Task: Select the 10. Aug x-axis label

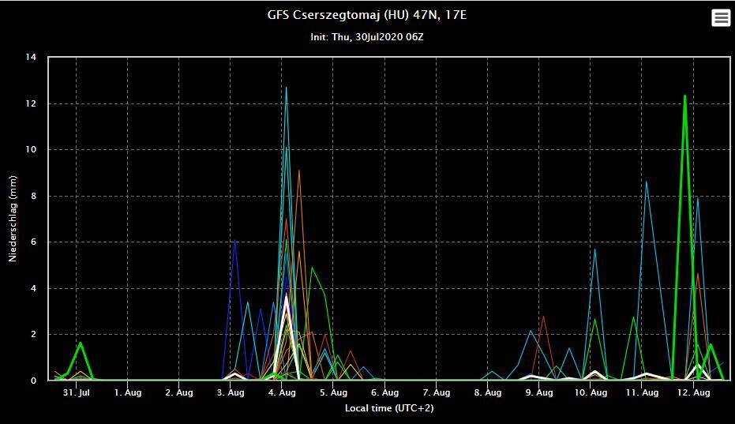Action: (591, 392)
